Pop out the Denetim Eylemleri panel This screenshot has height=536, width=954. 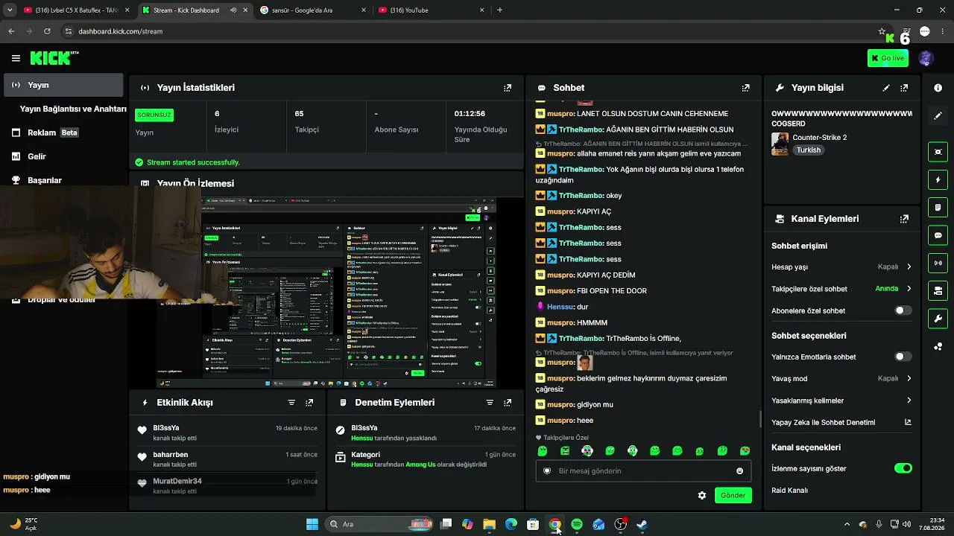pyautogui.click(x=508, y=403)
